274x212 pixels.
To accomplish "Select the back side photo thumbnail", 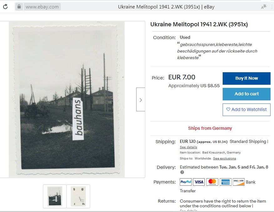I will click(x=78, y=196).
